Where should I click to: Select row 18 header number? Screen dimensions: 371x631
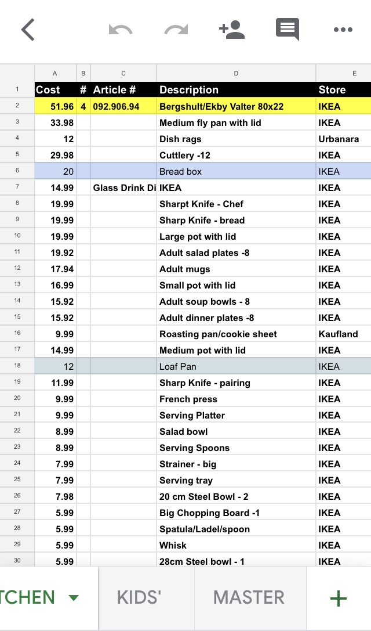point(17,366)
